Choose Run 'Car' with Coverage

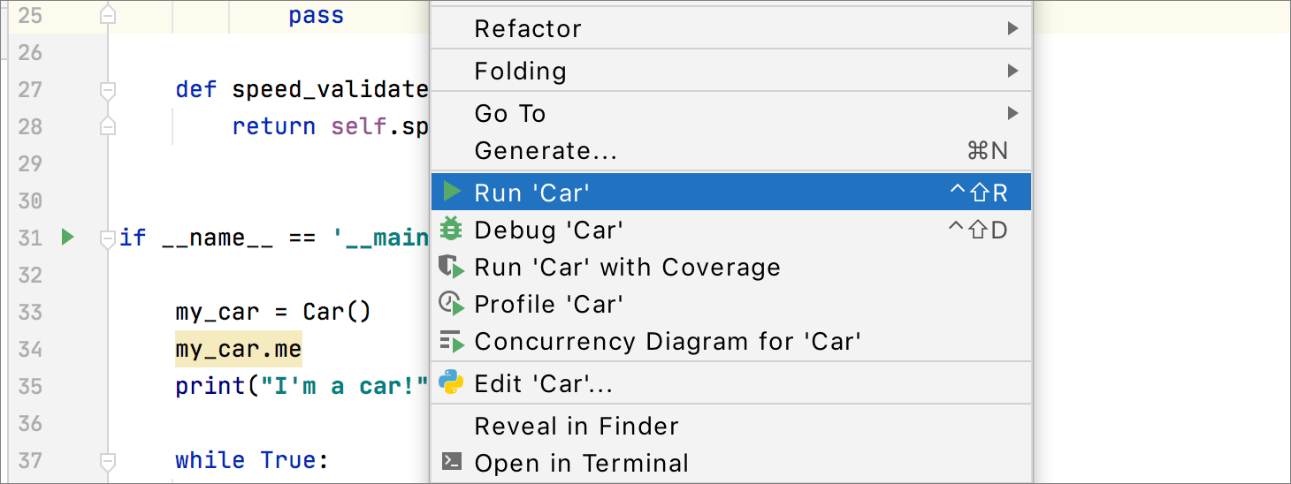tap(731, 267)
